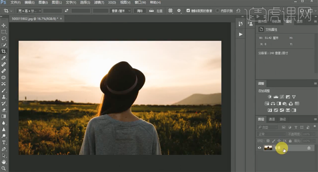318x172 pixels.
Task: Select the Clone Stamp tool
Action: pos(4,97)
